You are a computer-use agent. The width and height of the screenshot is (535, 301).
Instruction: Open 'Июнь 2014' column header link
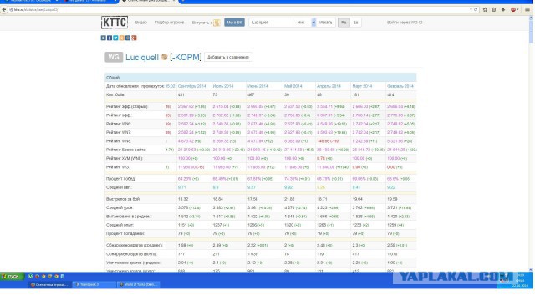click(x=257, y=86)
